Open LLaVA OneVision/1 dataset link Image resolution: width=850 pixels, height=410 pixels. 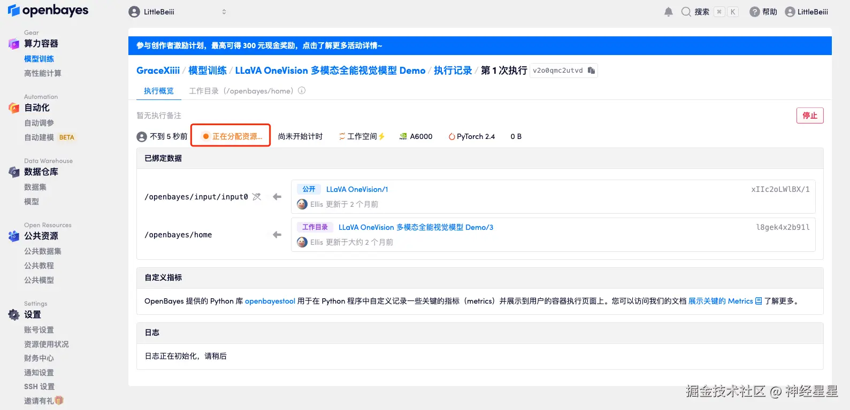click(x=357, y=189)
